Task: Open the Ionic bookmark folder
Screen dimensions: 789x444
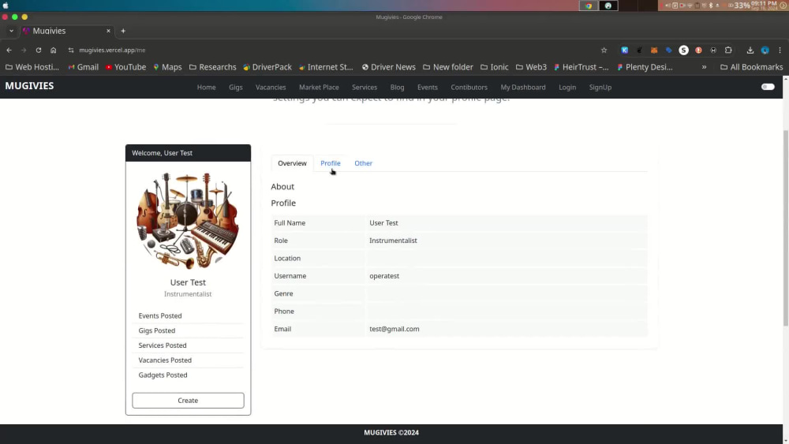Action: pyautogui.click(x=494, y=67)
